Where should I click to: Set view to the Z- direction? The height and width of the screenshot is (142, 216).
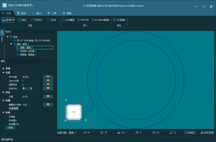click(173, 133)
